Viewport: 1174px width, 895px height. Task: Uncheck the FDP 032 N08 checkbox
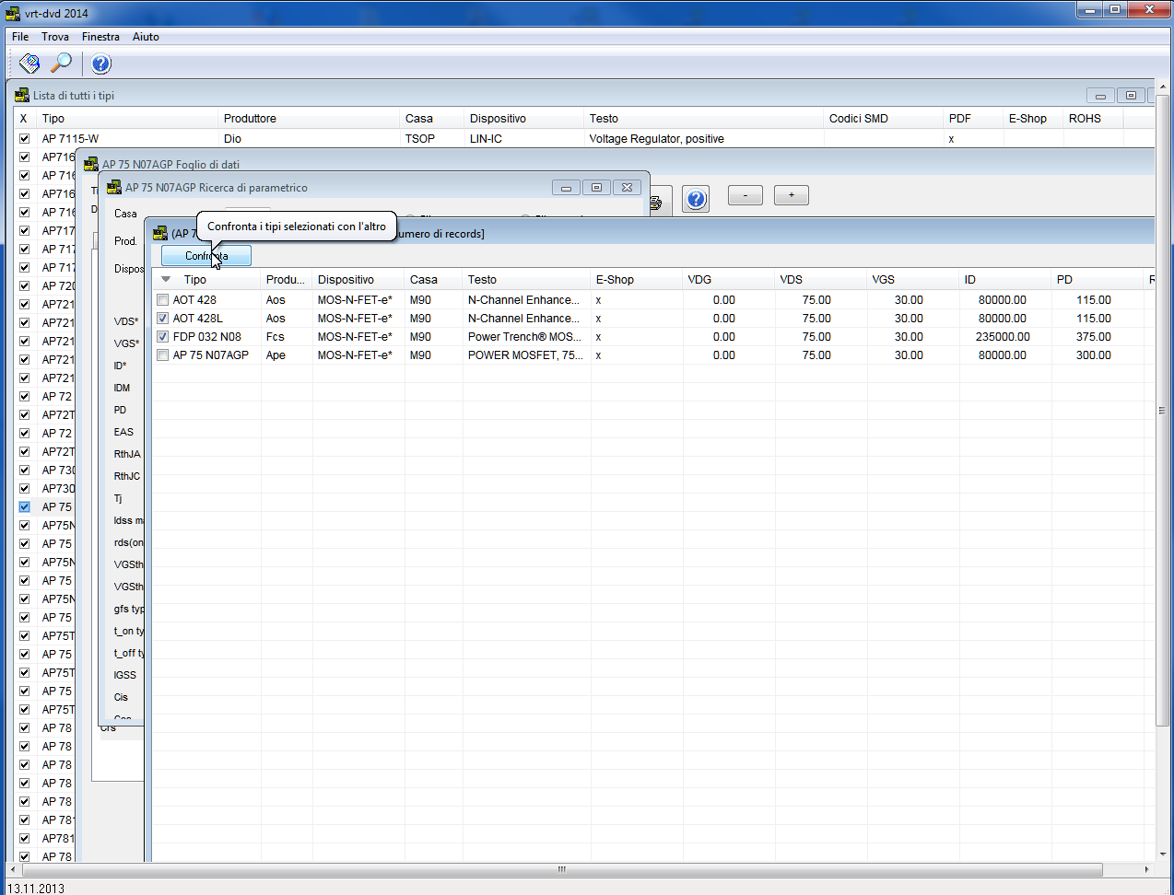[x=163, y=337]
